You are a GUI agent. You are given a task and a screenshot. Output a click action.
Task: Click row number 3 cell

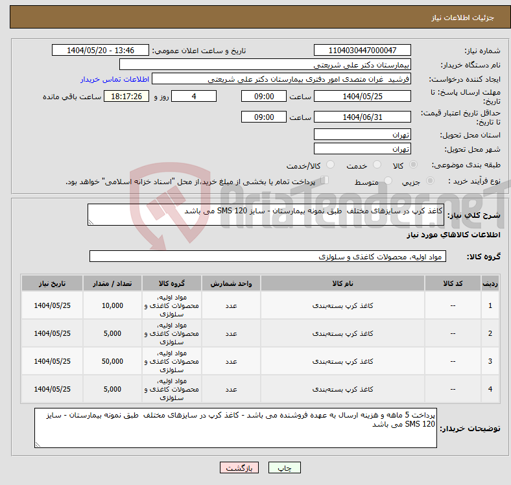click(490, 361)
